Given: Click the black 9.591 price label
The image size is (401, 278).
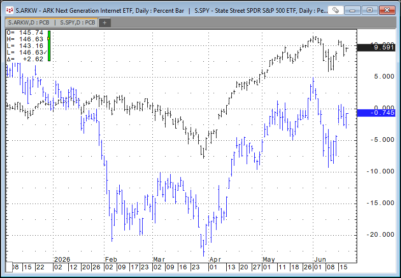Looking at the screenshot, I should coord(376,47).
